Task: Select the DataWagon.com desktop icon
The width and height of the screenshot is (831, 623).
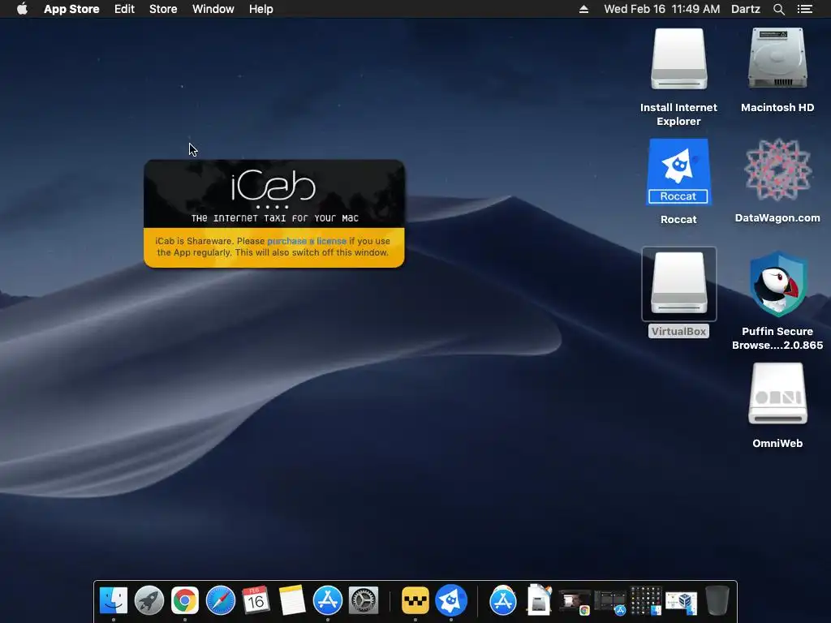Action: [777, 170]
